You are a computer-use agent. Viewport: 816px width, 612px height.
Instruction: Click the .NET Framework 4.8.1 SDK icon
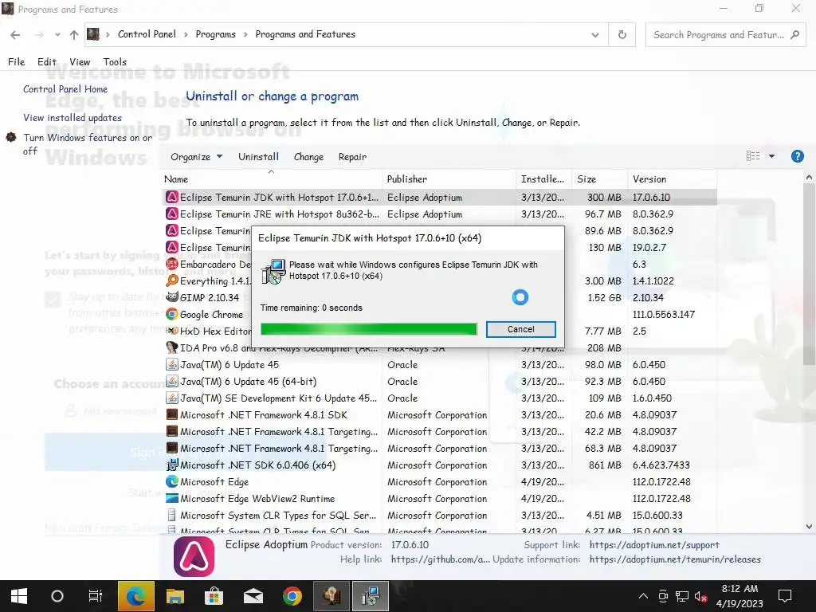pos(172,414)
